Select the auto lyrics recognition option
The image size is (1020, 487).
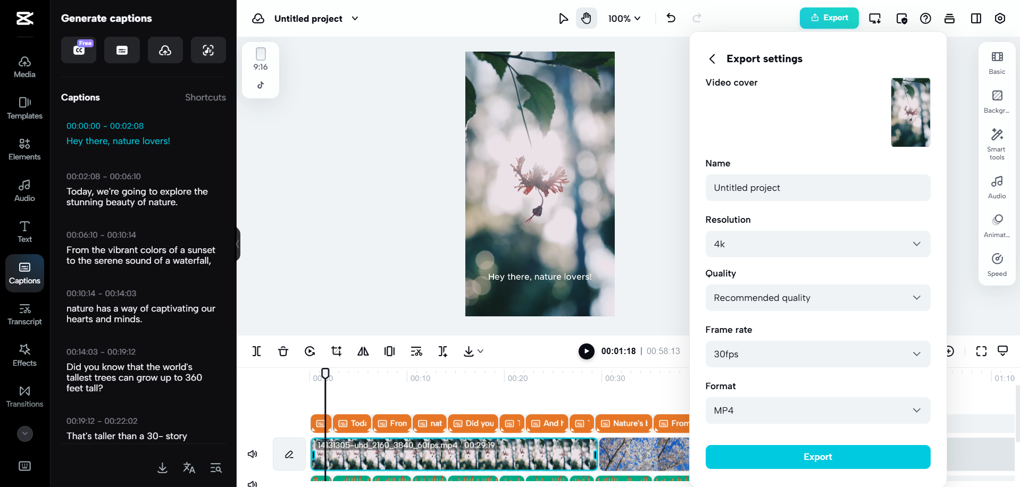pyautogui.click(x=208, y=50)
